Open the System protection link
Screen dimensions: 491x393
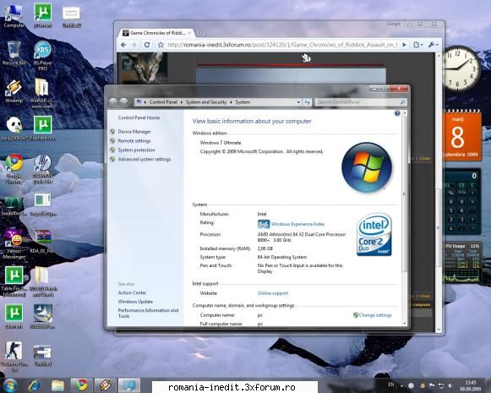coord(136,150)
